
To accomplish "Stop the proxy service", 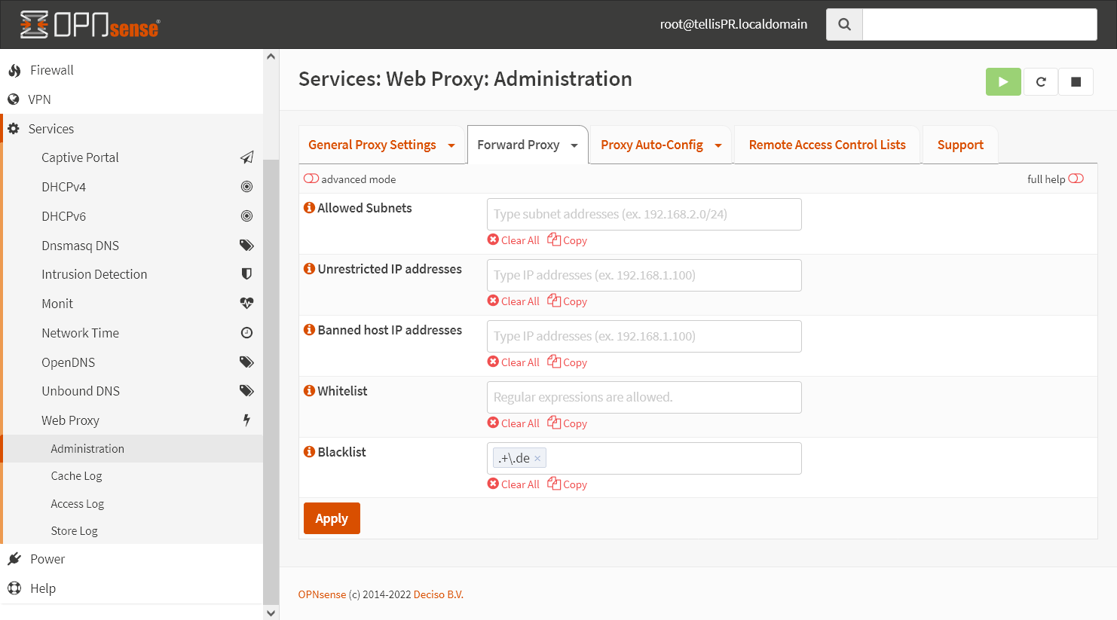I will tap(1076, 81).
